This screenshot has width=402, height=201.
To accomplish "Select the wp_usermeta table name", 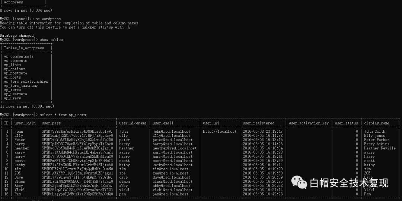I will pyautogui.click(x=15, y=94).
